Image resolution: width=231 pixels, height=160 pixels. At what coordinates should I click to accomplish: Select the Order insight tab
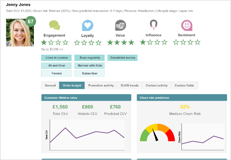tap(72, 86)
